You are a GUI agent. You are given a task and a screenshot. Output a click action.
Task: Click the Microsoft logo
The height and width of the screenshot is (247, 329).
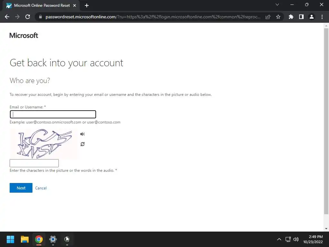click(24, 35)
